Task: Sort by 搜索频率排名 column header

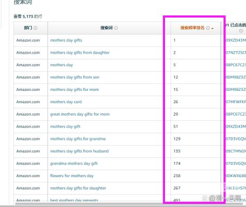Action: [192, 28]
